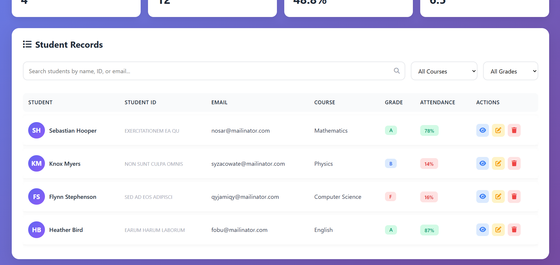Screen dimensions: 560x265
Task: Open syzacowate@mailinator.com email link
Action: pos(248,164)
